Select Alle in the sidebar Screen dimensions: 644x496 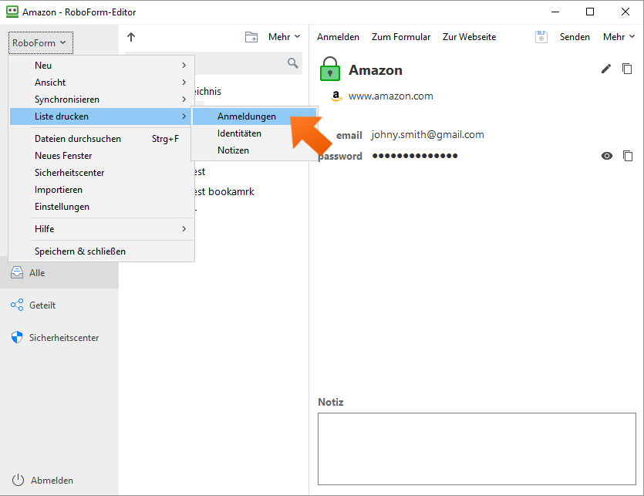click(x=59, y=273)
